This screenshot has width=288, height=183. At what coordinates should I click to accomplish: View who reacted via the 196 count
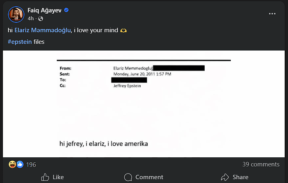pyautogui.click(x=31, y=165)
